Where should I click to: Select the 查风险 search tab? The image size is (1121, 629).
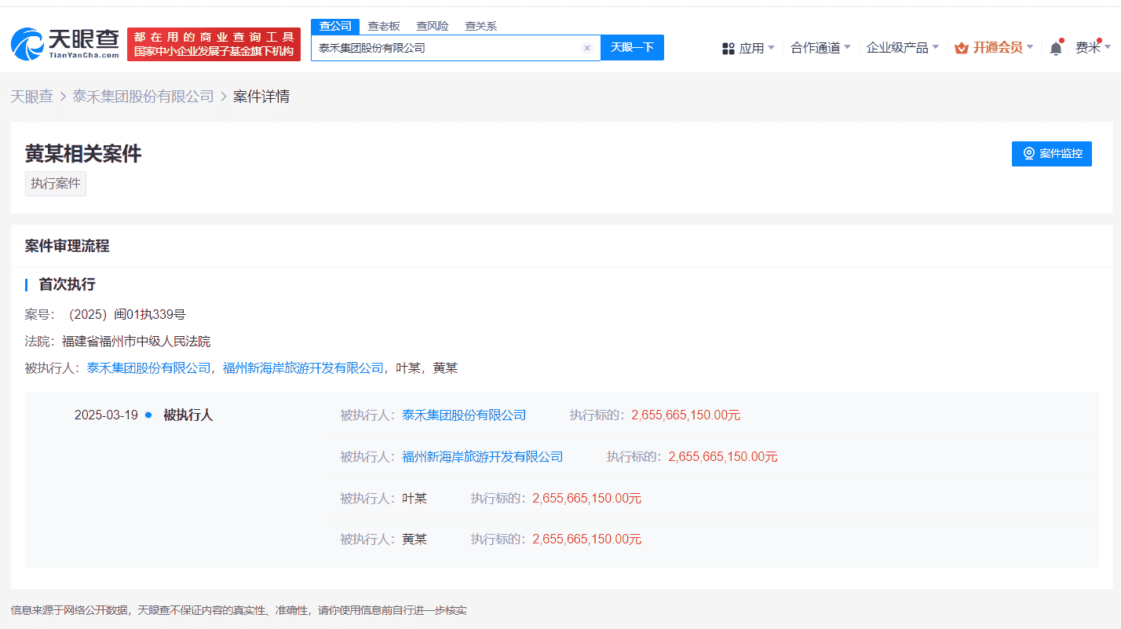coord(433,25)
